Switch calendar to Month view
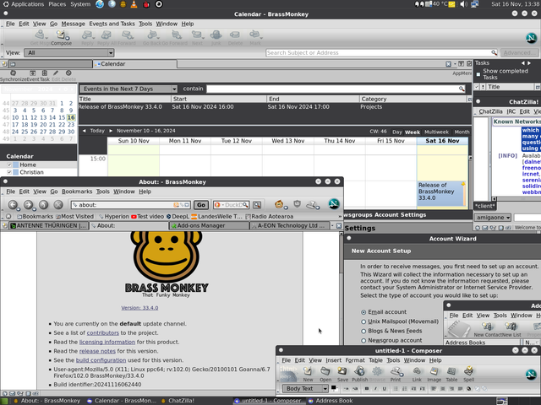The width and height of the screenshot is (541, 405). pos(462,132)
